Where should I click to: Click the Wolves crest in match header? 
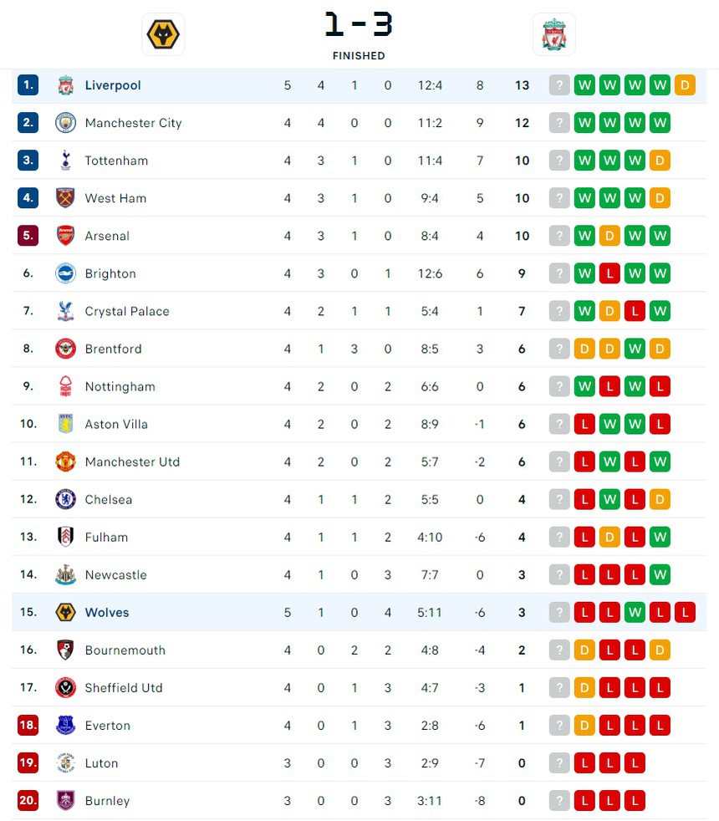163,35
